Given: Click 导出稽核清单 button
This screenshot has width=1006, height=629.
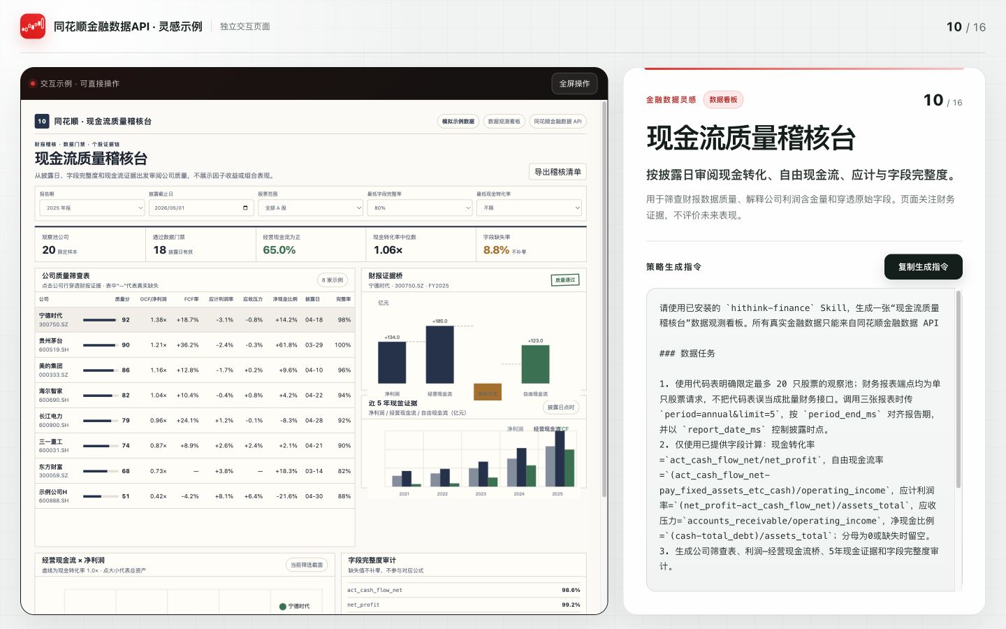Looking at the screenshot, I should (557, 172).
